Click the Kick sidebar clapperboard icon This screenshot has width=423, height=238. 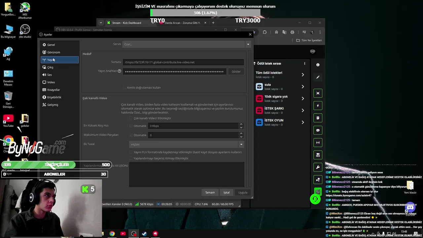click(x=318, y=192)
